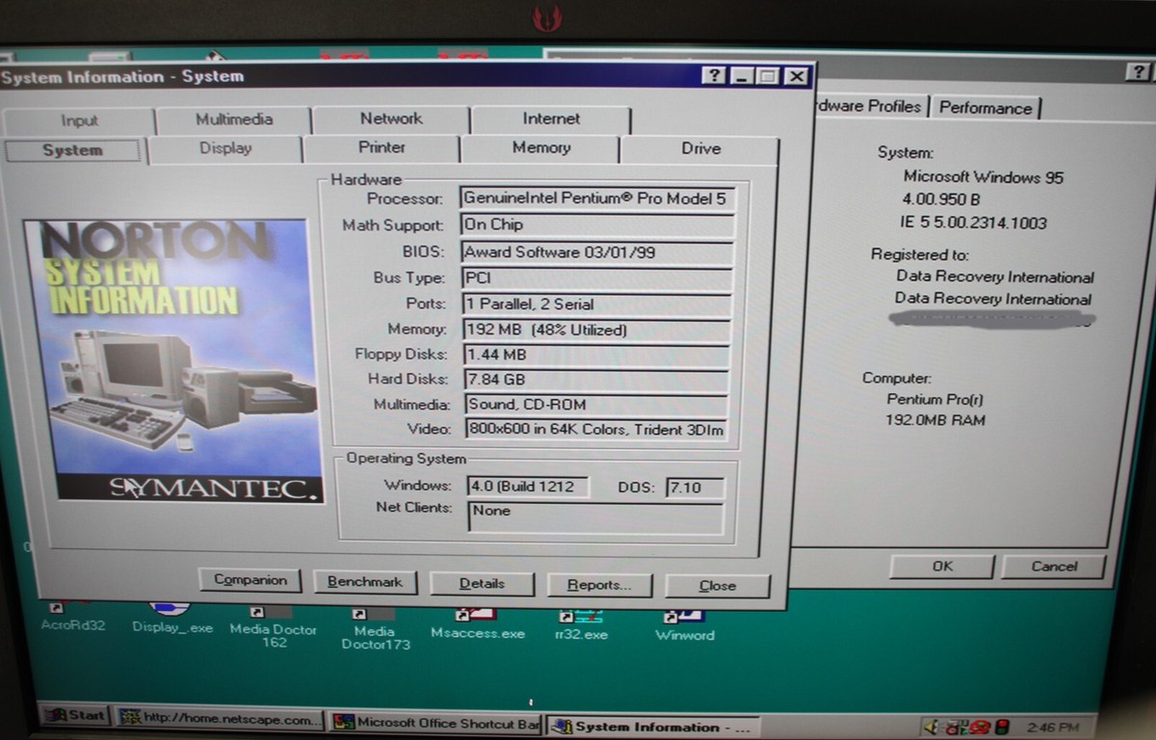This screenshot has width=1156, height=740.
Task: Click the 4.00.950 B version text
Action: [939, 199]
